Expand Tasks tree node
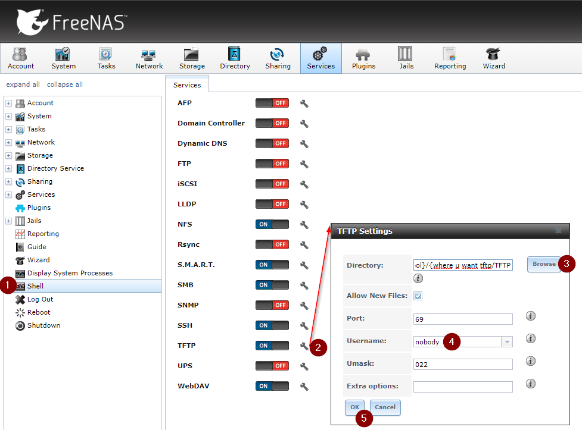 point(8,130)
